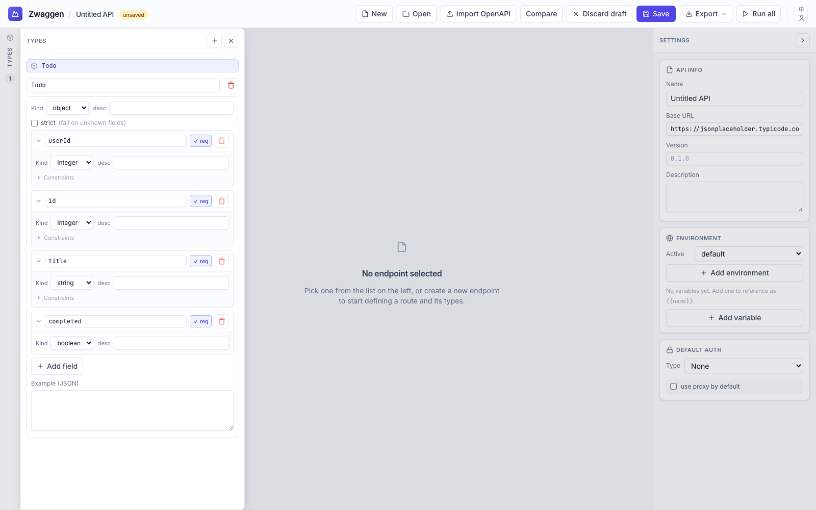The image size is (816, 510).
Task: Open the Default Auth Type dropdown
Action: (x=743, y=366)
